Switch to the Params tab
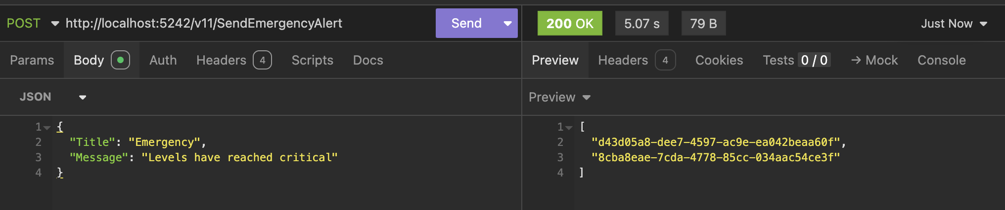Viewport: 1005px width, 210px height. point(32,60)
